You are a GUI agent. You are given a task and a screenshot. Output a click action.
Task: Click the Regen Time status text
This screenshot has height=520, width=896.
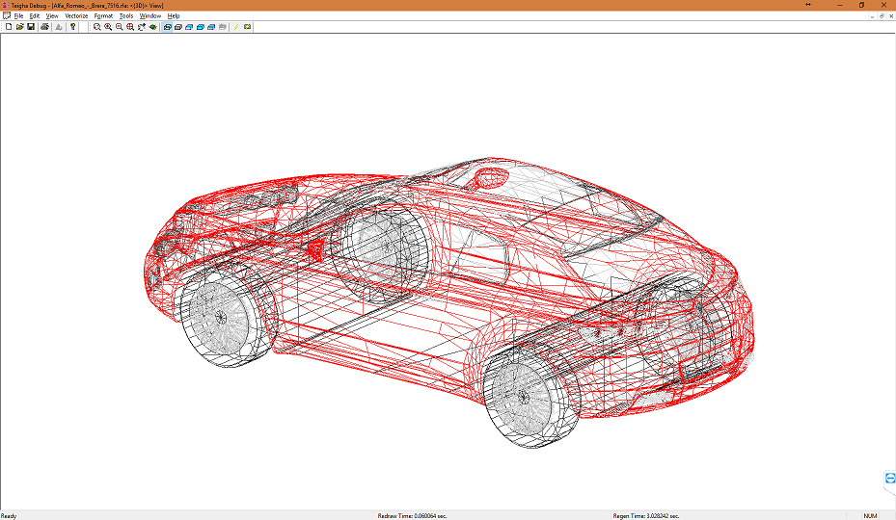click(x=646, y=515)
